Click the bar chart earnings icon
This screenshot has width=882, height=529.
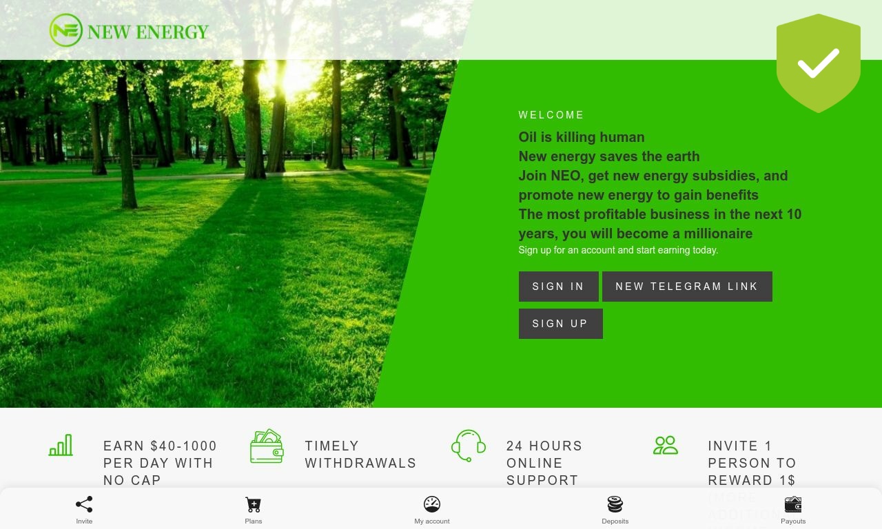[x=61, y=445]
